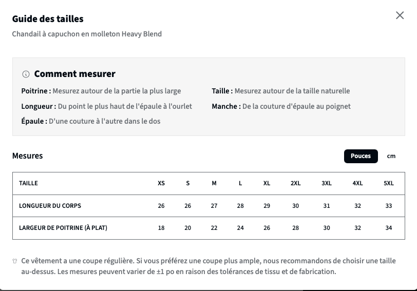Viewport: 417px width, 291px height.
Task: Switch measurements to cm
Action: (x=391, y=156)
